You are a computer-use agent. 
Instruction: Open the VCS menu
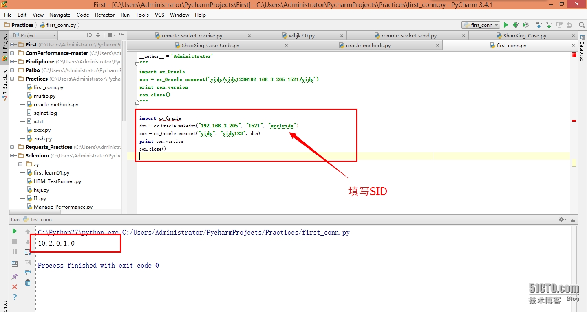tap(159, 15)
